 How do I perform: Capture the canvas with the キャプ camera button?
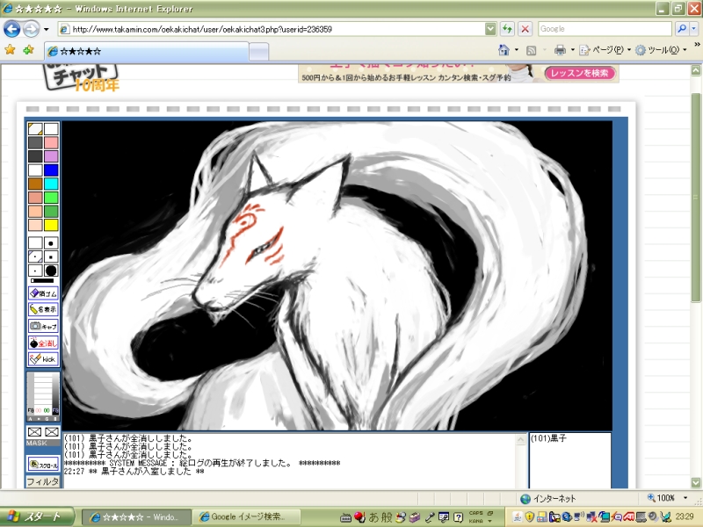click(43, 326)
